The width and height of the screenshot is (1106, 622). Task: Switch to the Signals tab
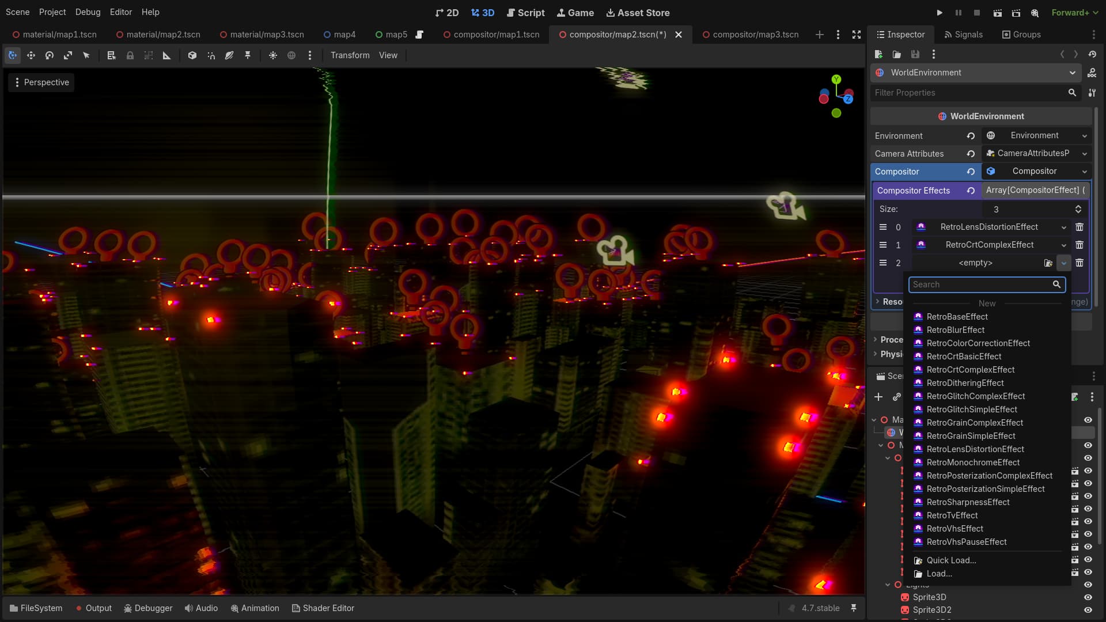coord(964,35)
